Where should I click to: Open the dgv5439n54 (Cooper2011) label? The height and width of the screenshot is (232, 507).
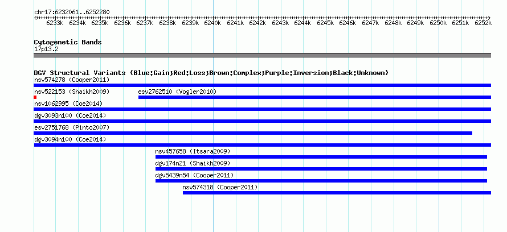[194, 175]
